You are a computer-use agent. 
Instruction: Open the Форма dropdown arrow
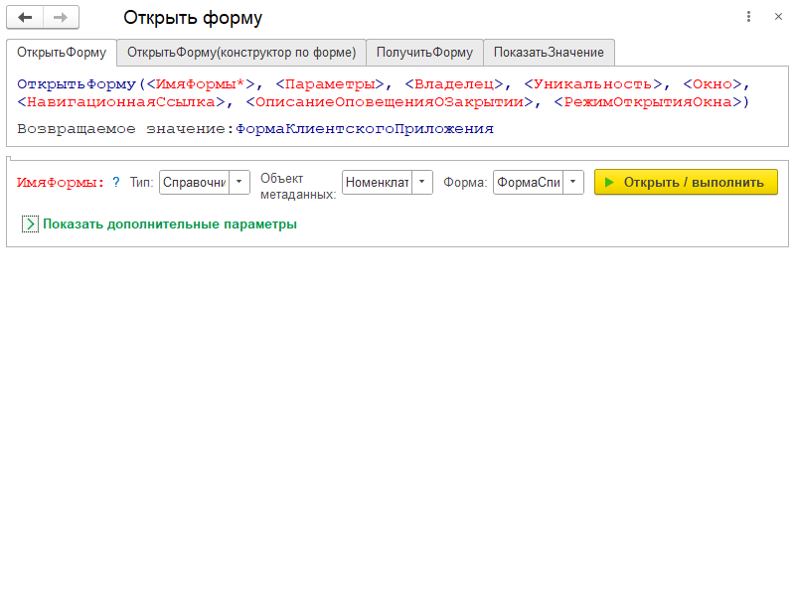[573, 182]
